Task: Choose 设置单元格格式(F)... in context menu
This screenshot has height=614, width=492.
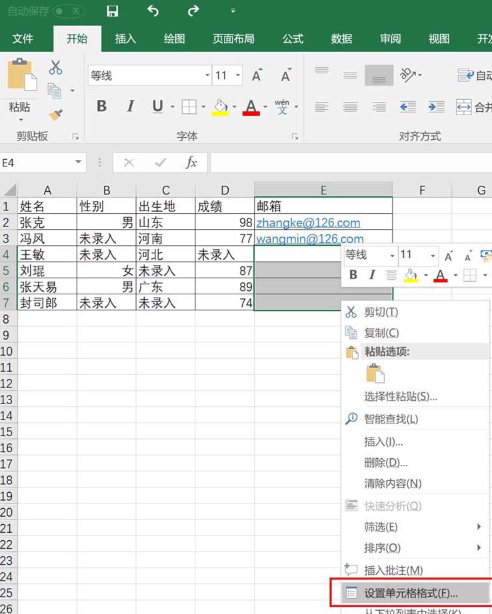Action: pos(415,593)
